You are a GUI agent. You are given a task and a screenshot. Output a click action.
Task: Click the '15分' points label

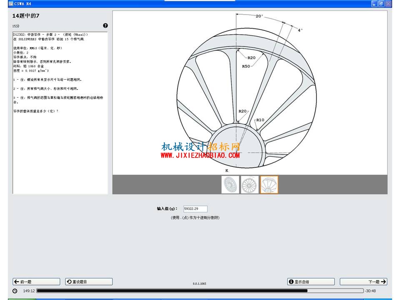click(16, 26)
